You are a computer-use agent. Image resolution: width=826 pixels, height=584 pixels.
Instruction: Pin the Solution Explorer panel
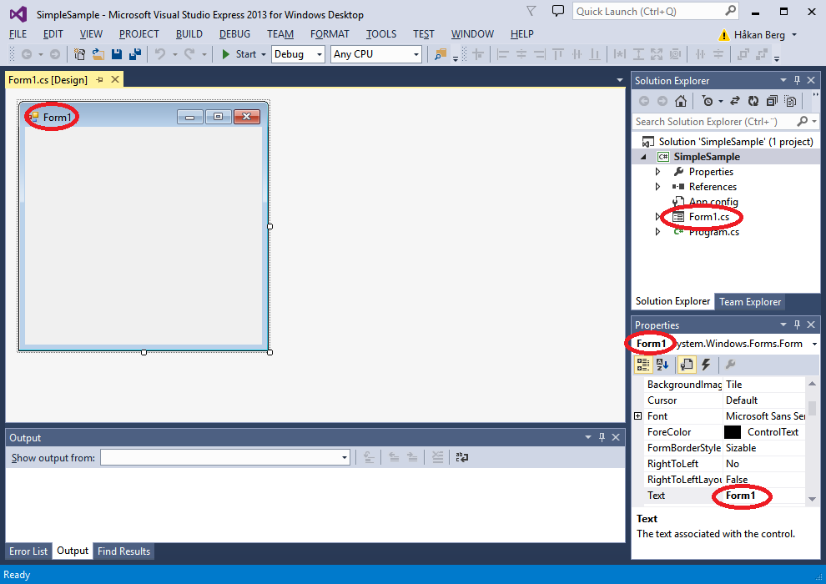(797, 81)
